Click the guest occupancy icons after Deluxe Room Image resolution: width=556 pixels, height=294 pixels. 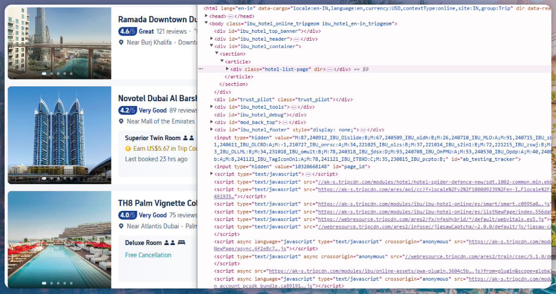coord(170,243)
